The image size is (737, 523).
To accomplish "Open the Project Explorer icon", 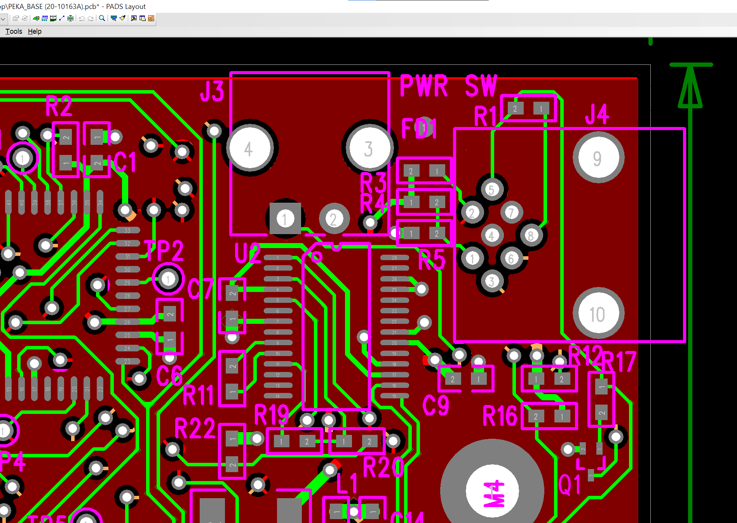I will pyautogui.click(x=143, y=18).
